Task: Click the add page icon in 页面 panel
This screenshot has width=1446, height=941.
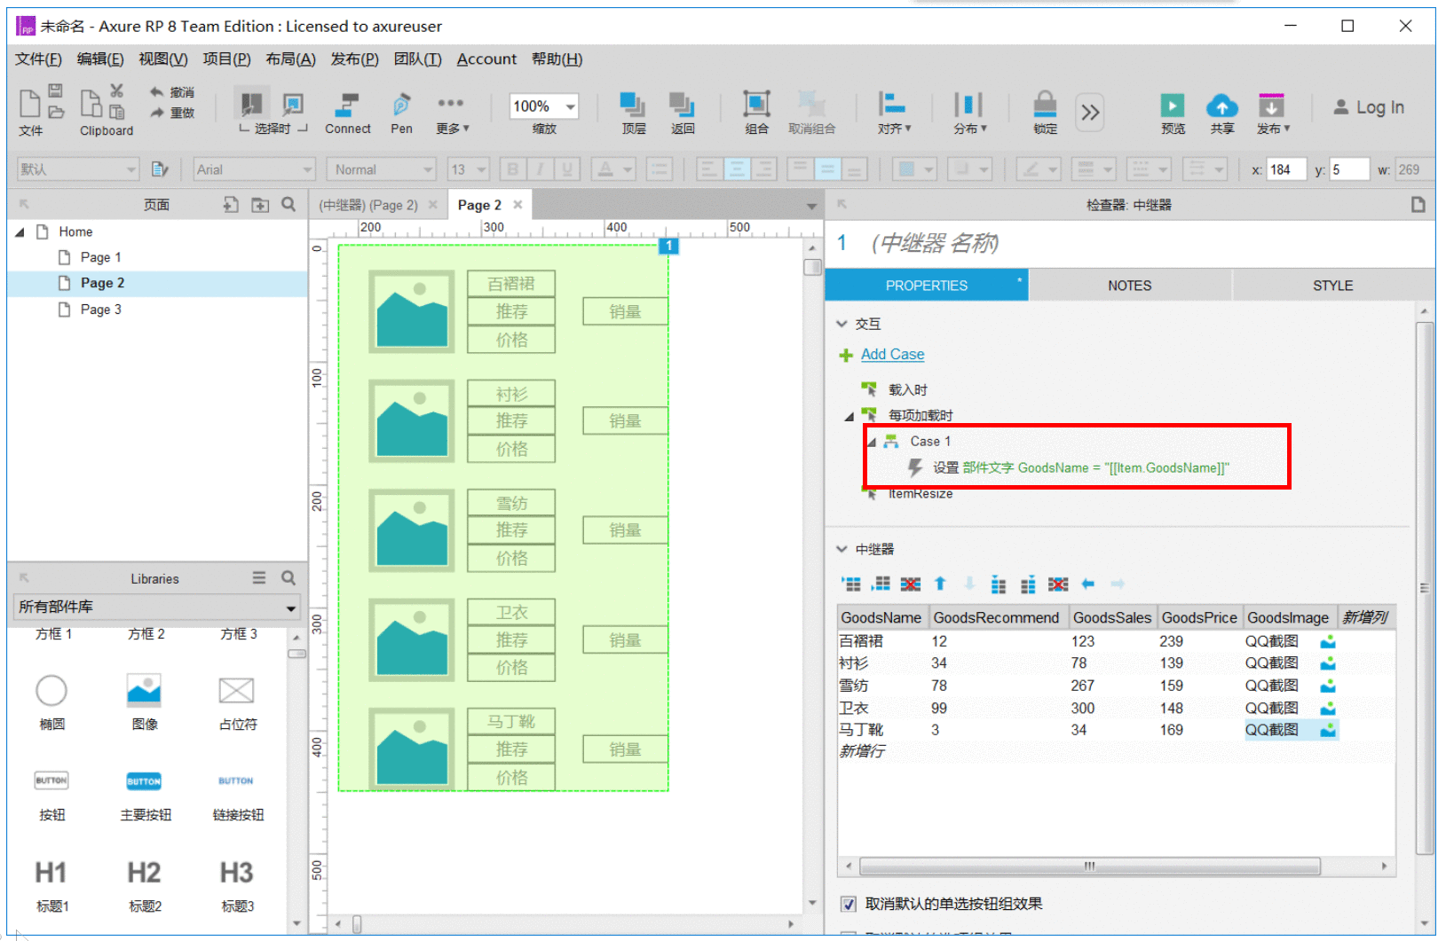Action: pos(231,205)
